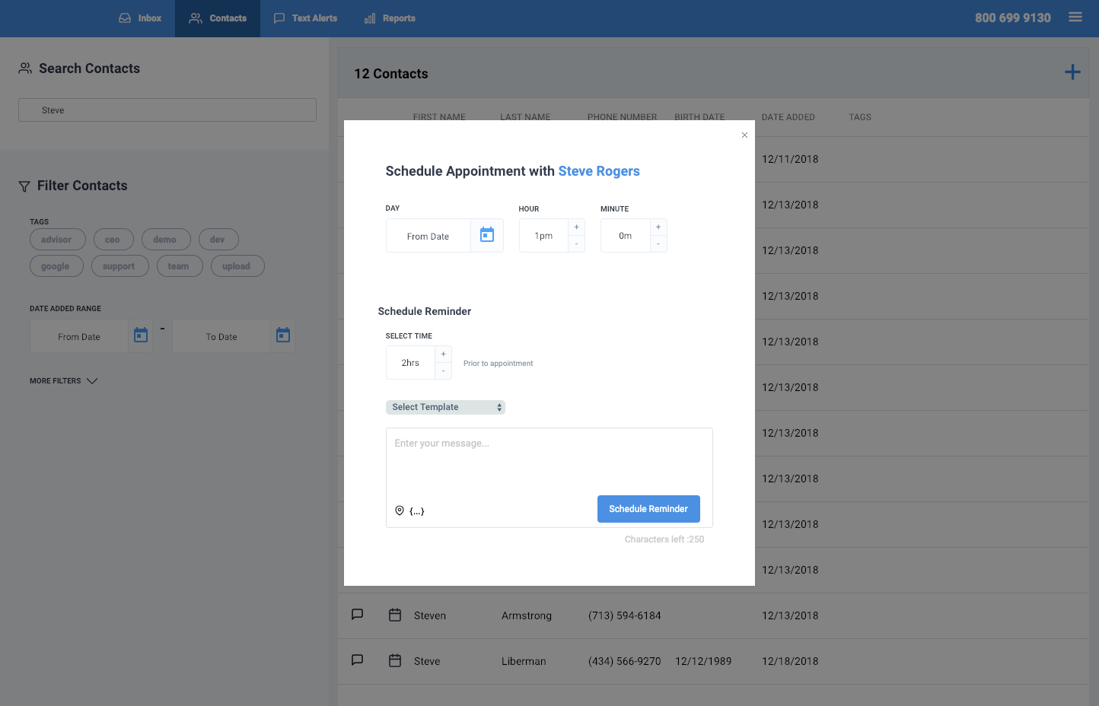Image resolution: width=1099 pixels, height=706 pixels.
Task: Increase reminder time above 2hrs
Action: (x=443, y=355)
